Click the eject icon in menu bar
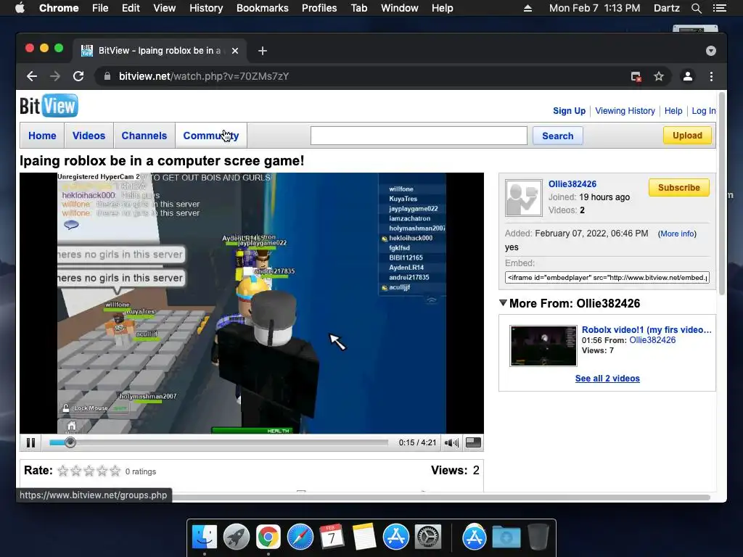This screenshot has height=557, width=743. [528, 8]
